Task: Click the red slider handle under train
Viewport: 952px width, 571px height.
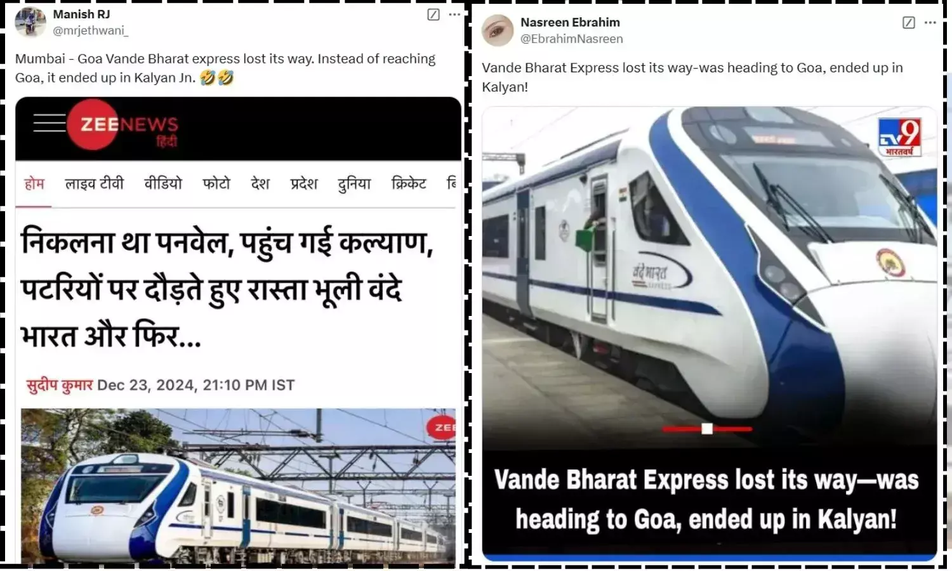Action: (707, 429)
